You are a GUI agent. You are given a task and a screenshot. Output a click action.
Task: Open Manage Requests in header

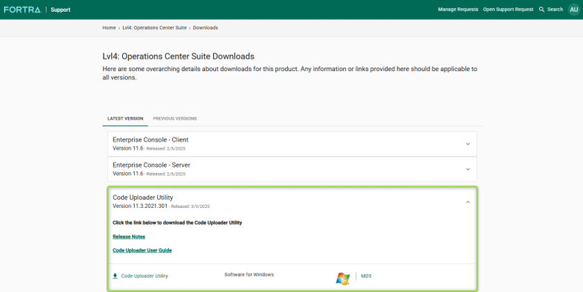(458, 10)
